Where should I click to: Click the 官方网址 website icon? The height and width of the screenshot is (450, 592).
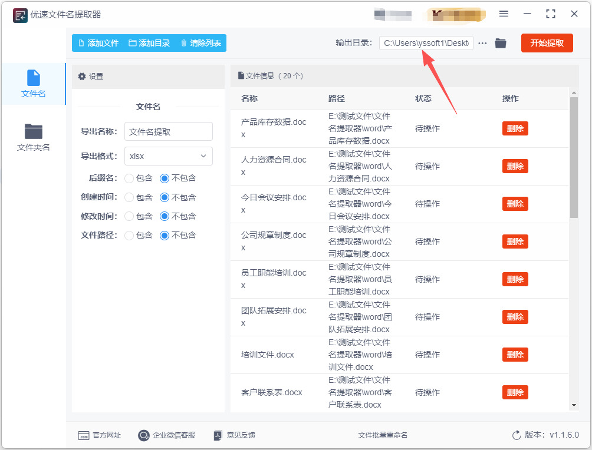tap(84, 435)
